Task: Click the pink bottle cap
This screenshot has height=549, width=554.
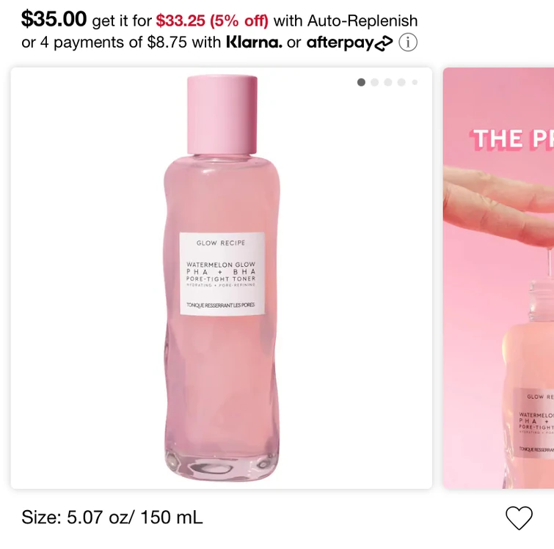Action: point(222,114)
